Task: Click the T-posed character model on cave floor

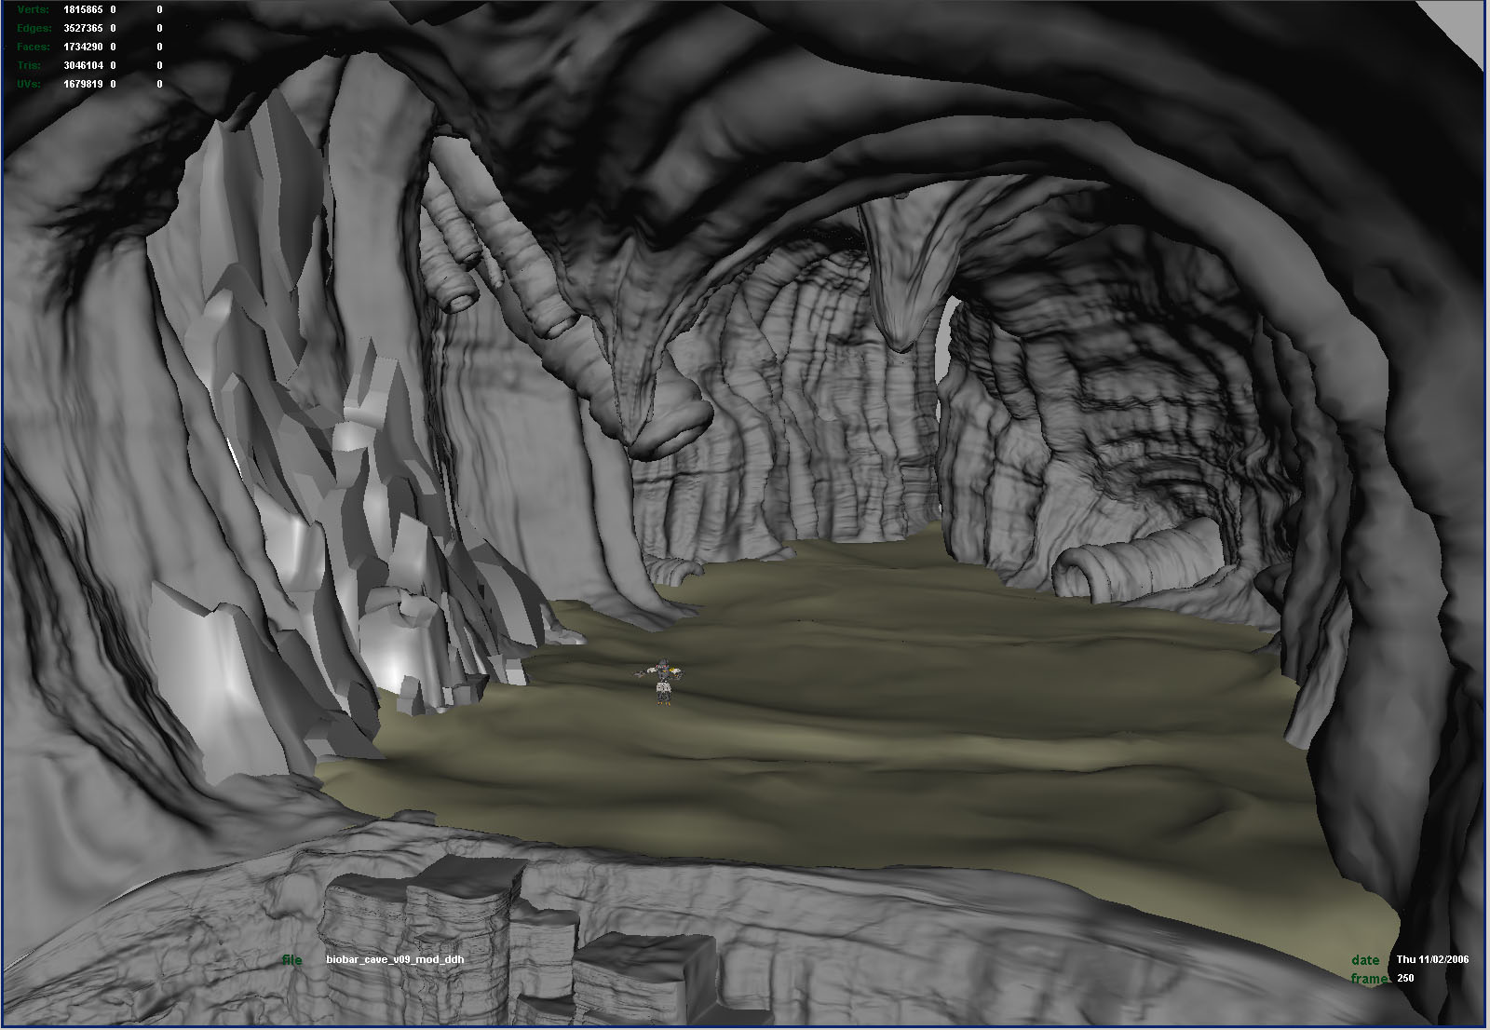Action: click(x=662, y=682)
